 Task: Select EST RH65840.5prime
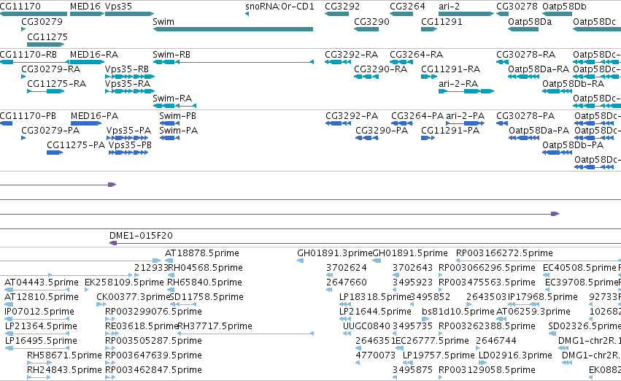pyautogui.click(x=204, y=282)
